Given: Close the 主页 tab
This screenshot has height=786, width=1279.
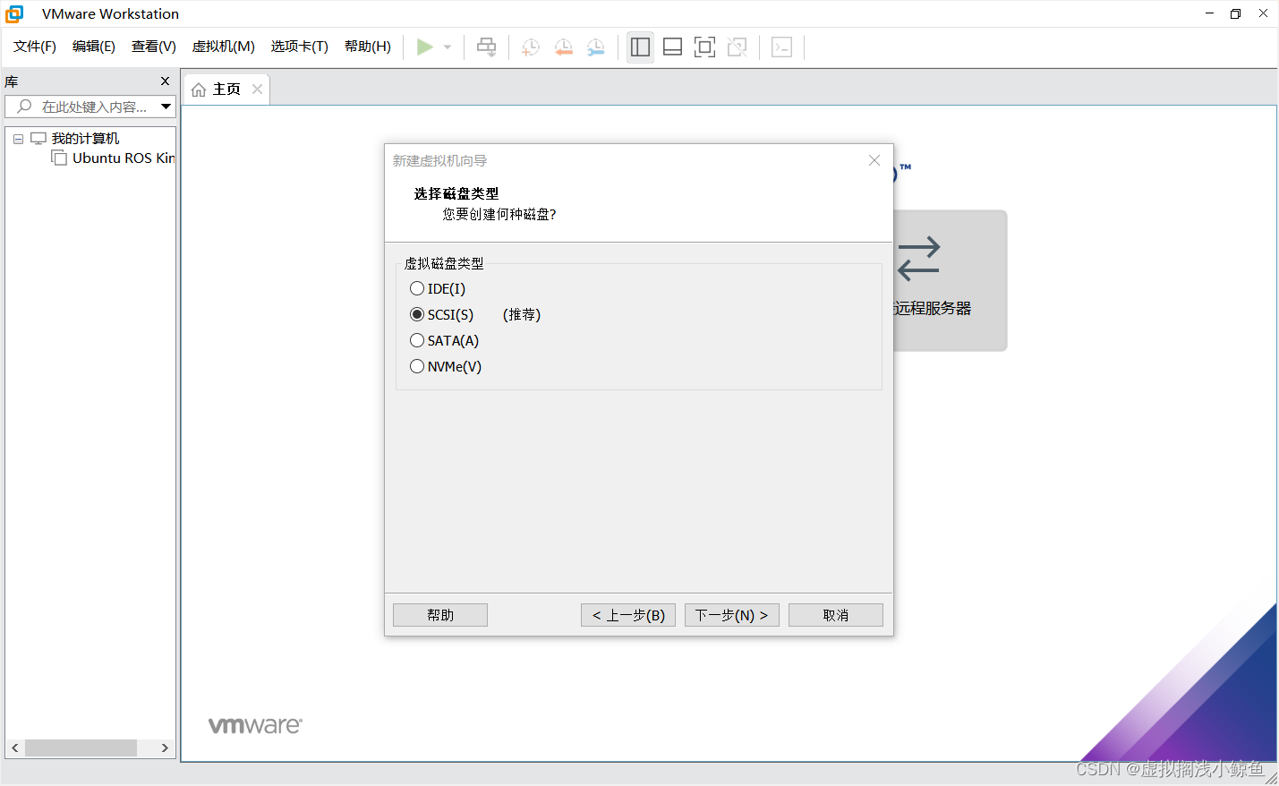Looking at the screenshot, I should tap(257, 90).
